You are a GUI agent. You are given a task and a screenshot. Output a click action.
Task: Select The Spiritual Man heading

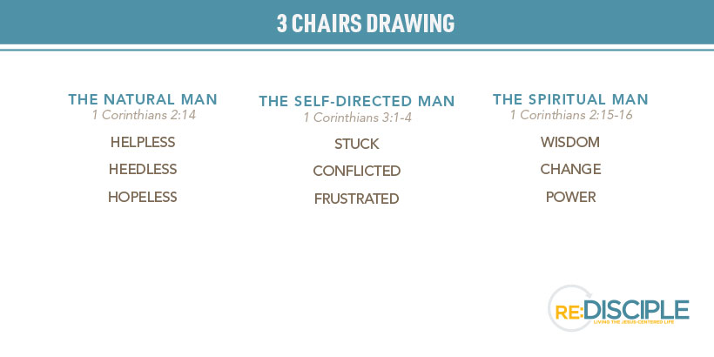(x=570, y=99)
